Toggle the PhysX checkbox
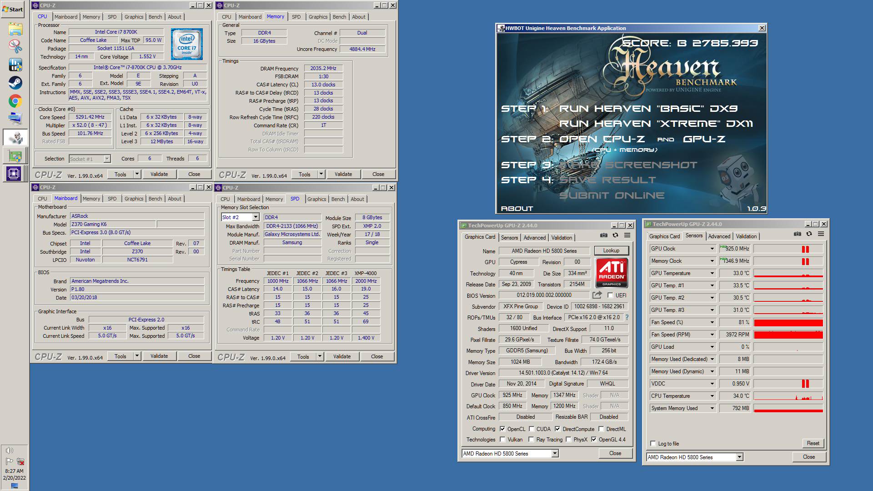The width and height of the screenshot is (873, 491). coord(568,440)
